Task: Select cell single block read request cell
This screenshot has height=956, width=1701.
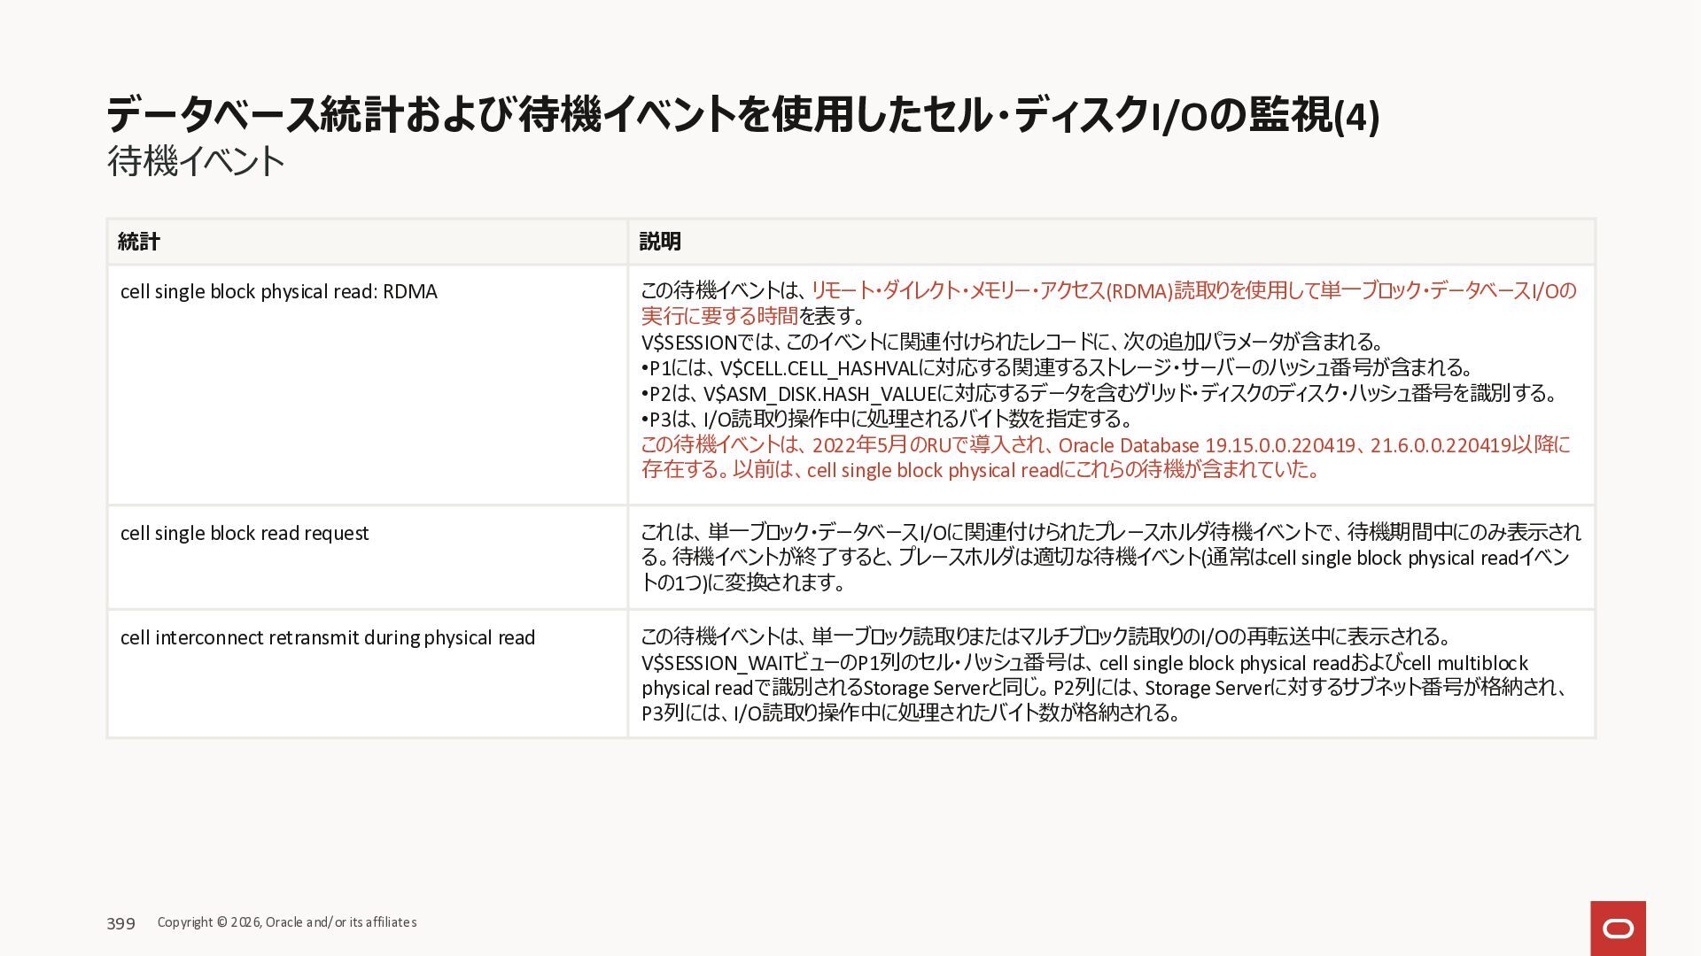Action: coord(245,534)
